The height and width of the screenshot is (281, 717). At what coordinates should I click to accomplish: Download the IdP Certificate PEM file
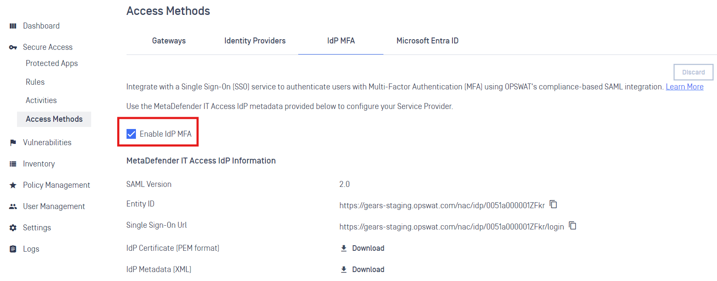coord(363,248)
